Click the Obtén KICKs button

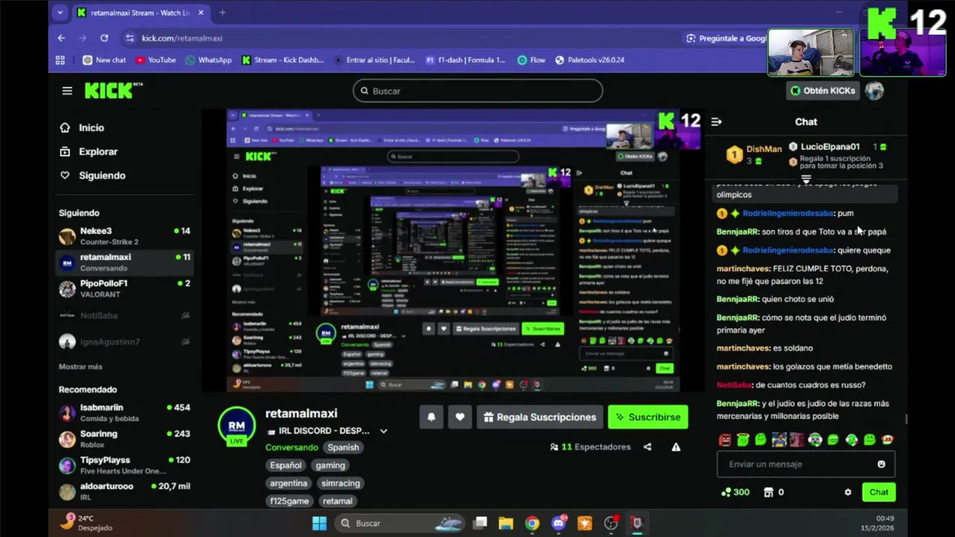click(823, 90)
